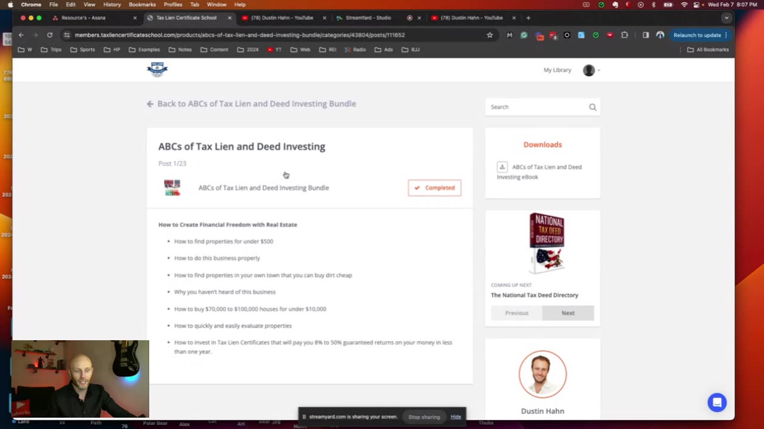Click "How to find properties for under $500"
The height and width of the screenshot is (429, 764).
224,241
